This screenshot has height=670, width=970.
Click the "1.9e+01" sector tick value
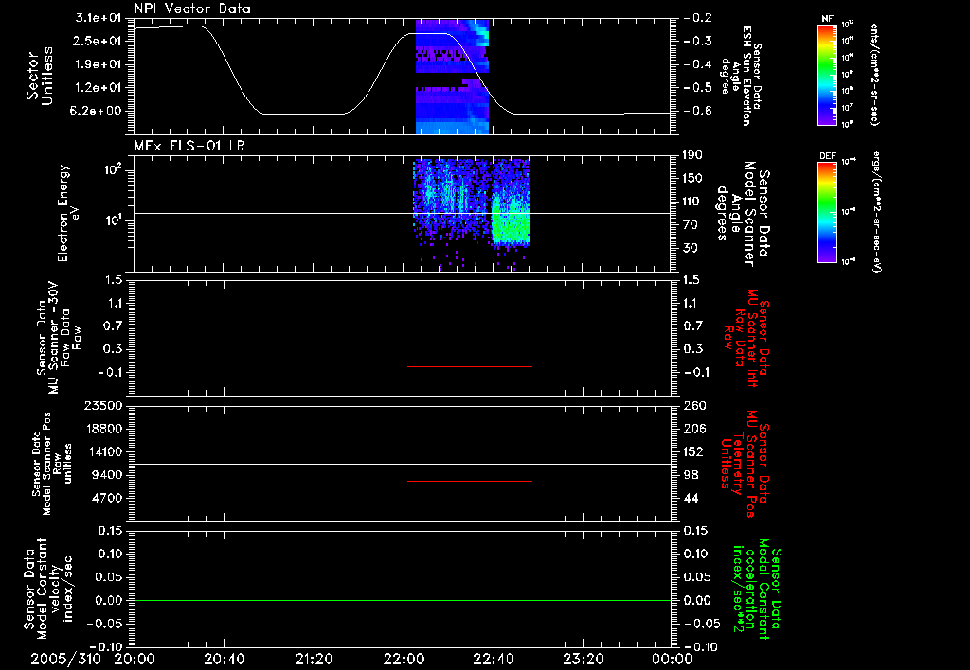[x=99, y=64]
